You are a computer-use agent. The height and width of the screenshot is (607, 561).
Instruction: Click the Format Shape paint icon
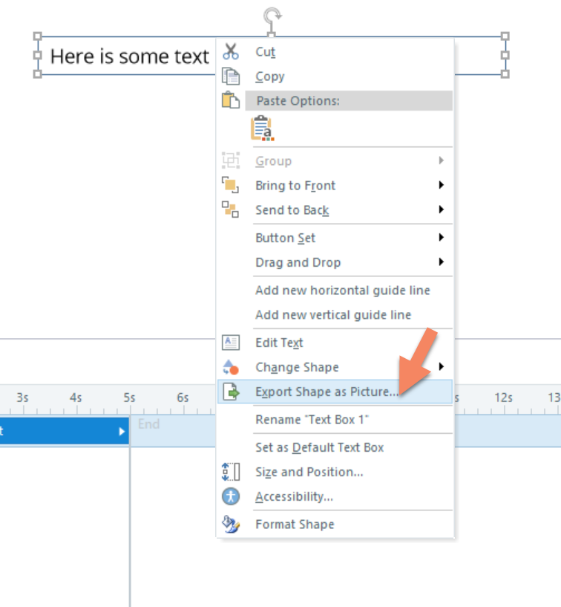point(231,525)
